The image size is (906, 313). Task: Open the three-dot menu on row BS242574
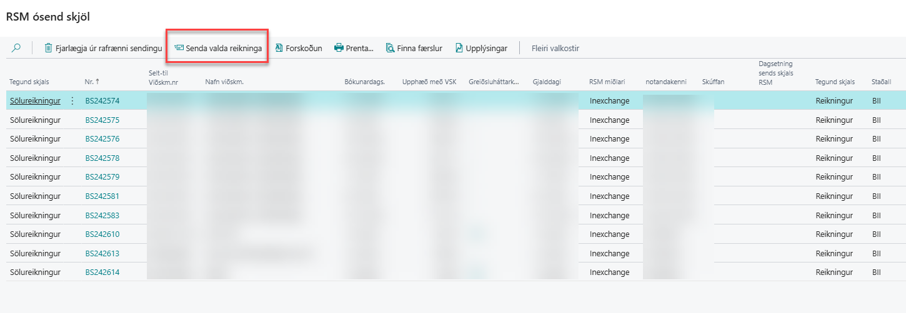tap(72, 101)
